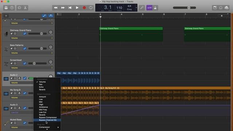233x131 pixels.
Task: Open the Media Browser button
Action: click(226, 8)
